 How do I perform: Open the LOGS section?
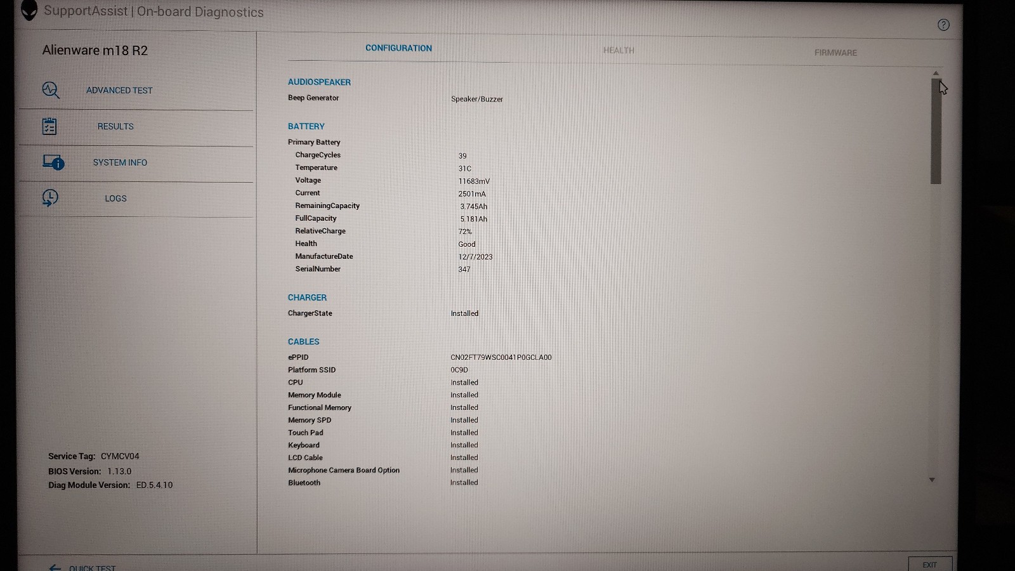pyautogui.click(x=115, y=199)
